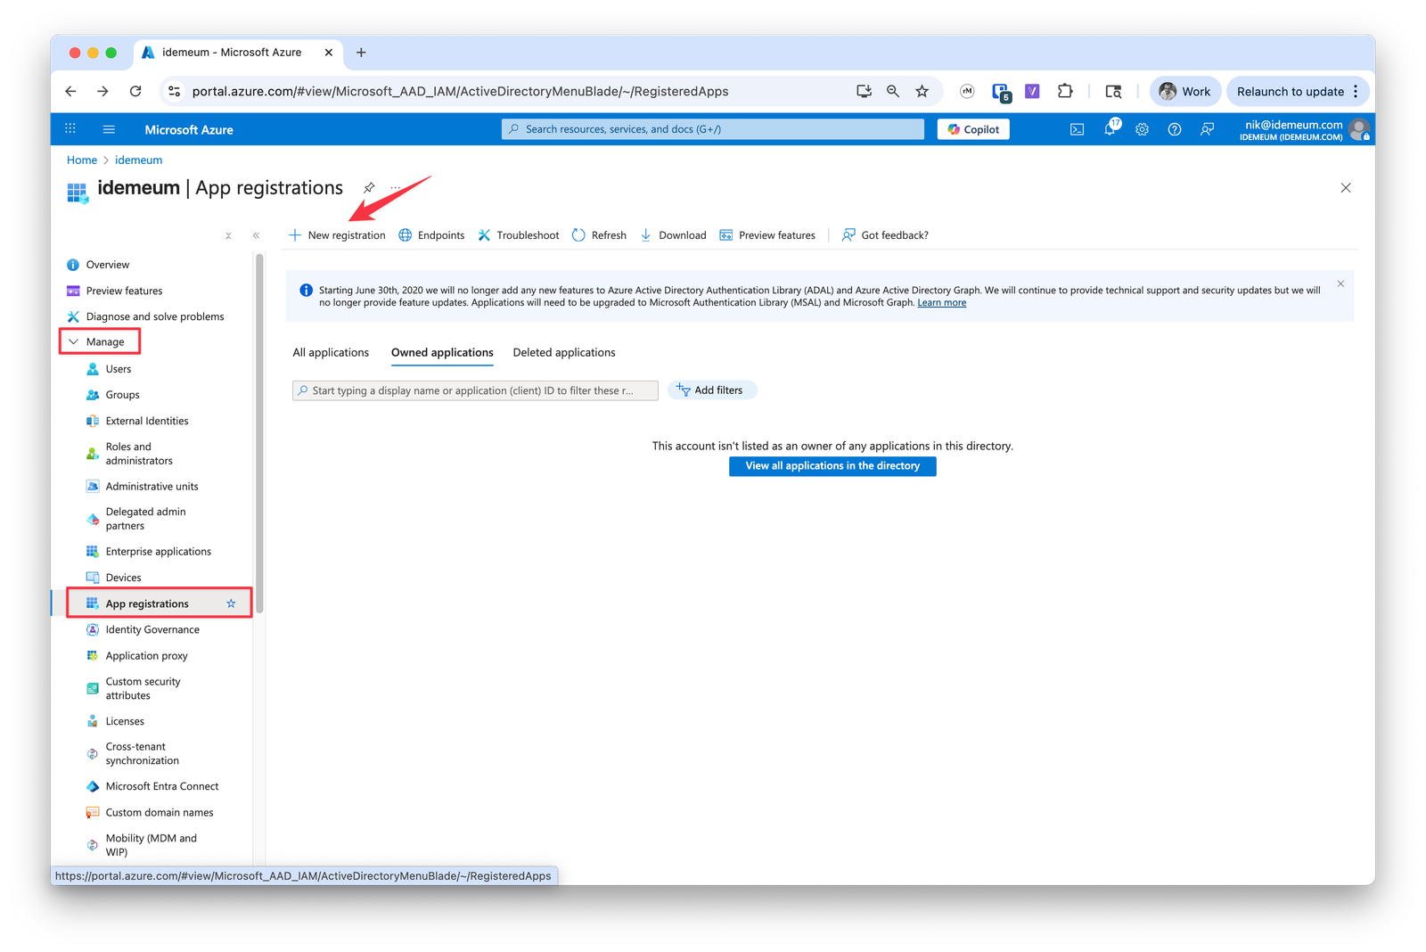
Task: Open Administrative units
Action: (152, 487)
